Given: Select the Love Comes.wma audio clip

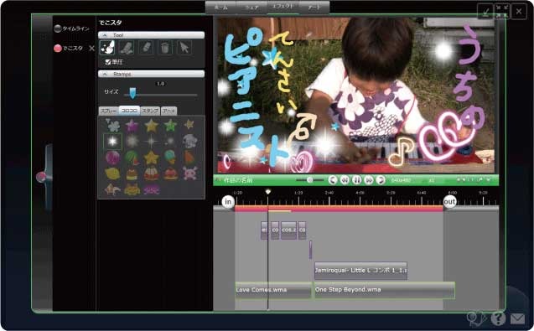Looking at the screenshot, I should pos(273,290).
